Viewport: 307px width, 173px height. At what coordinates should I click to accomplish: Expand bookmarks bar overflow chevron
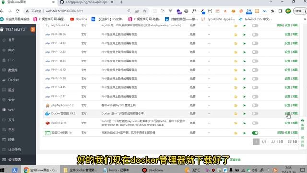coord(305,19)
